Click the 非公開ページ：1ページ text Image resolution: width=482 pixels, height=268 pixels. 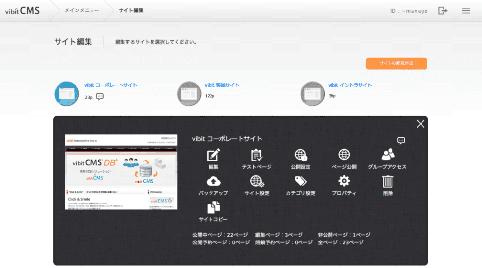344,235
